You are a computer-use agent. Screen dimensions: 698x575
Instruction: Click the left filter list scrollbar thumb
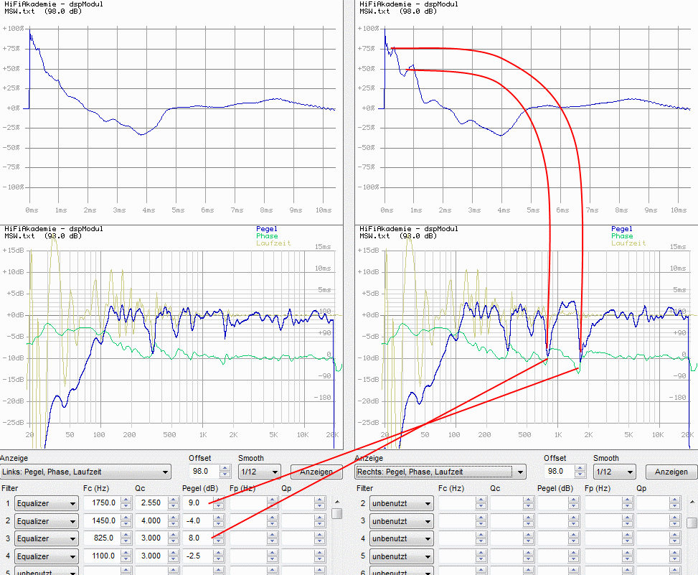(x=336, y=513)
